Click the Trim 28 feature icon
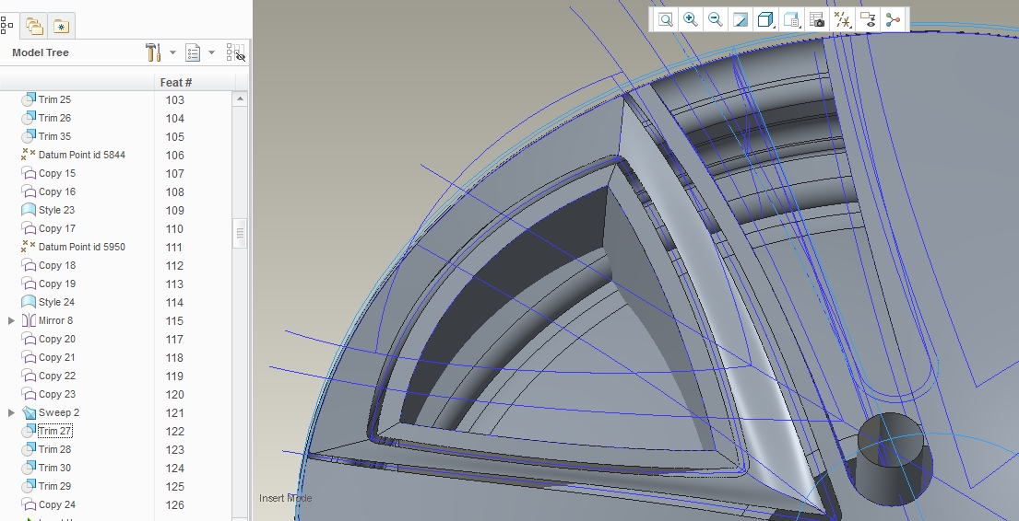 (28, 449)
